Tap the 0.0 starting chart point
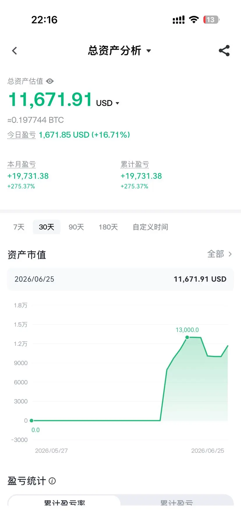This screenshot has width=241, height=526. 31,421
